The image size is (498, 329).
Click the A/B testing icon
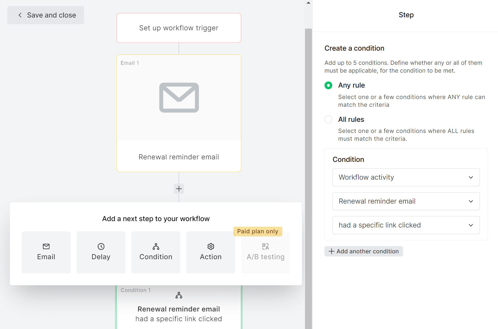[266, 246]
